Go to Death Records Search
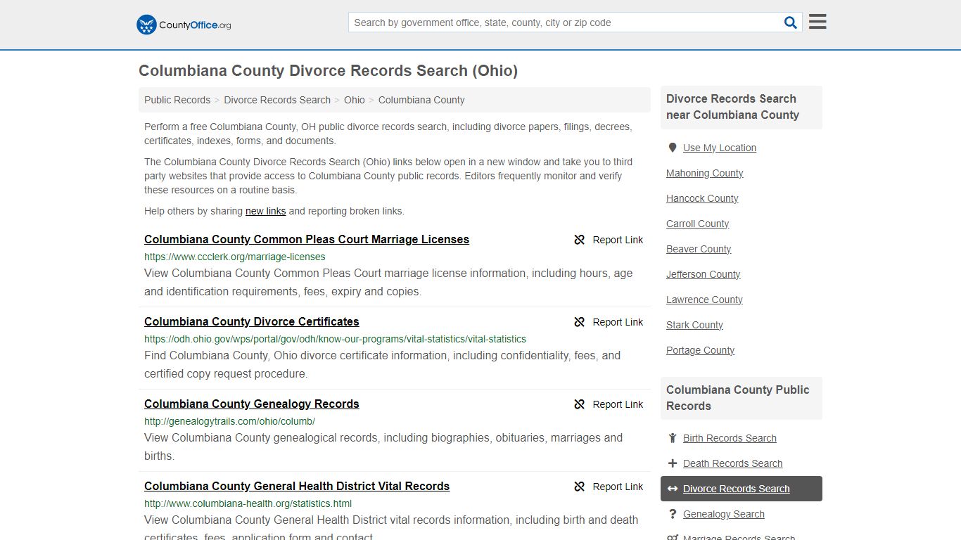 coord(732,463)
